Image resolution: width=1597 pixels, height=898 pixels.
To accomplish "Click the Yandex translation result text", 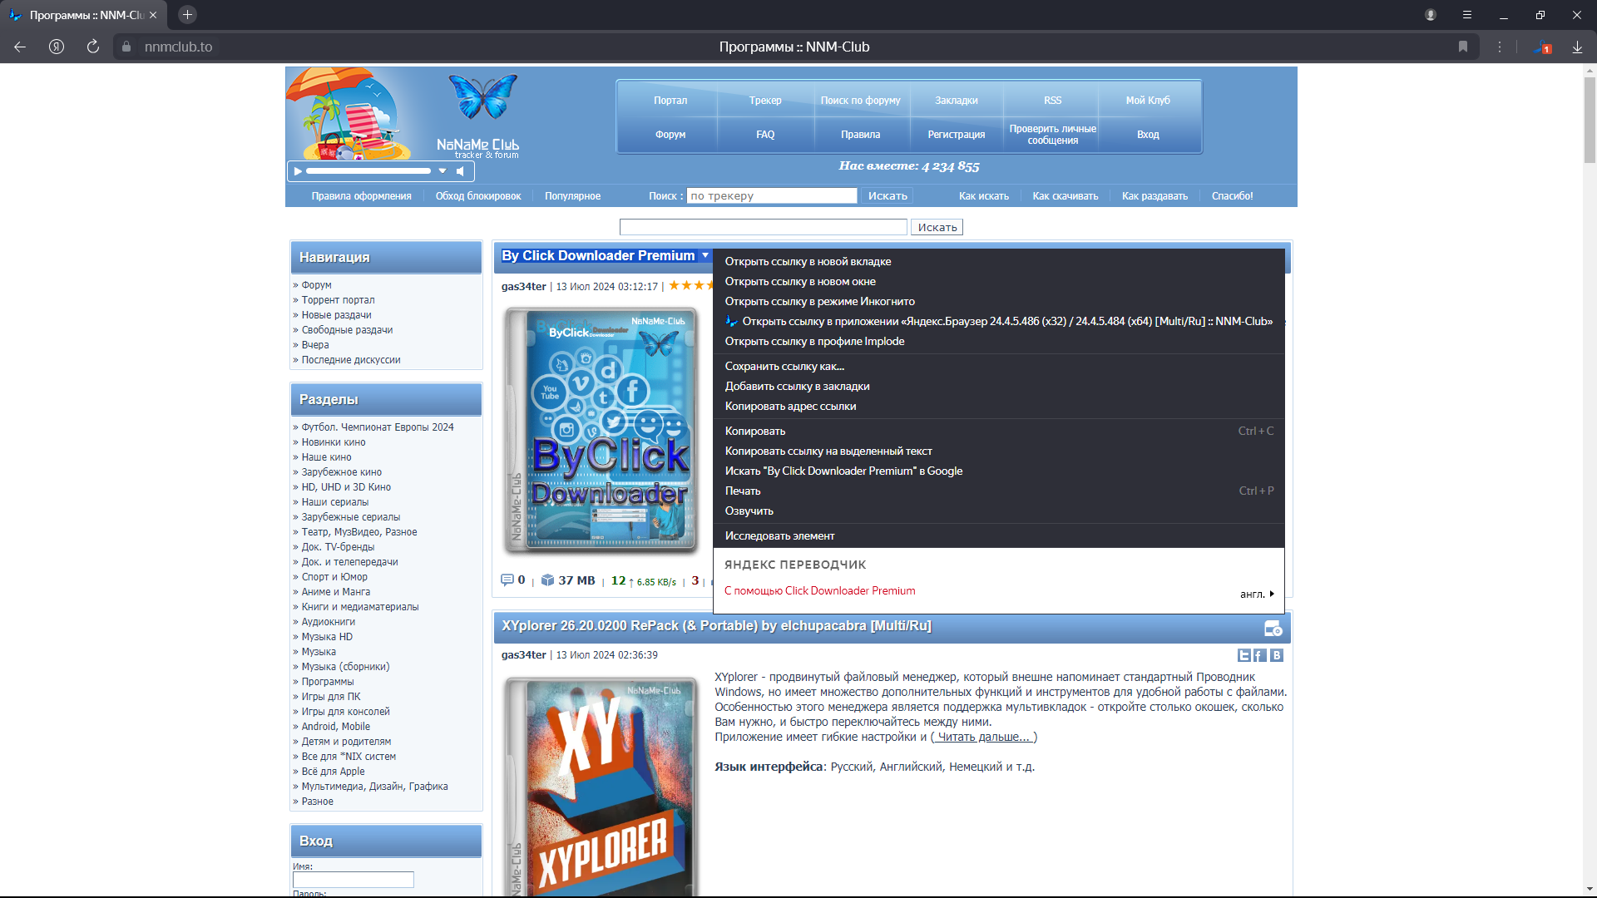I will coord(819,590).
